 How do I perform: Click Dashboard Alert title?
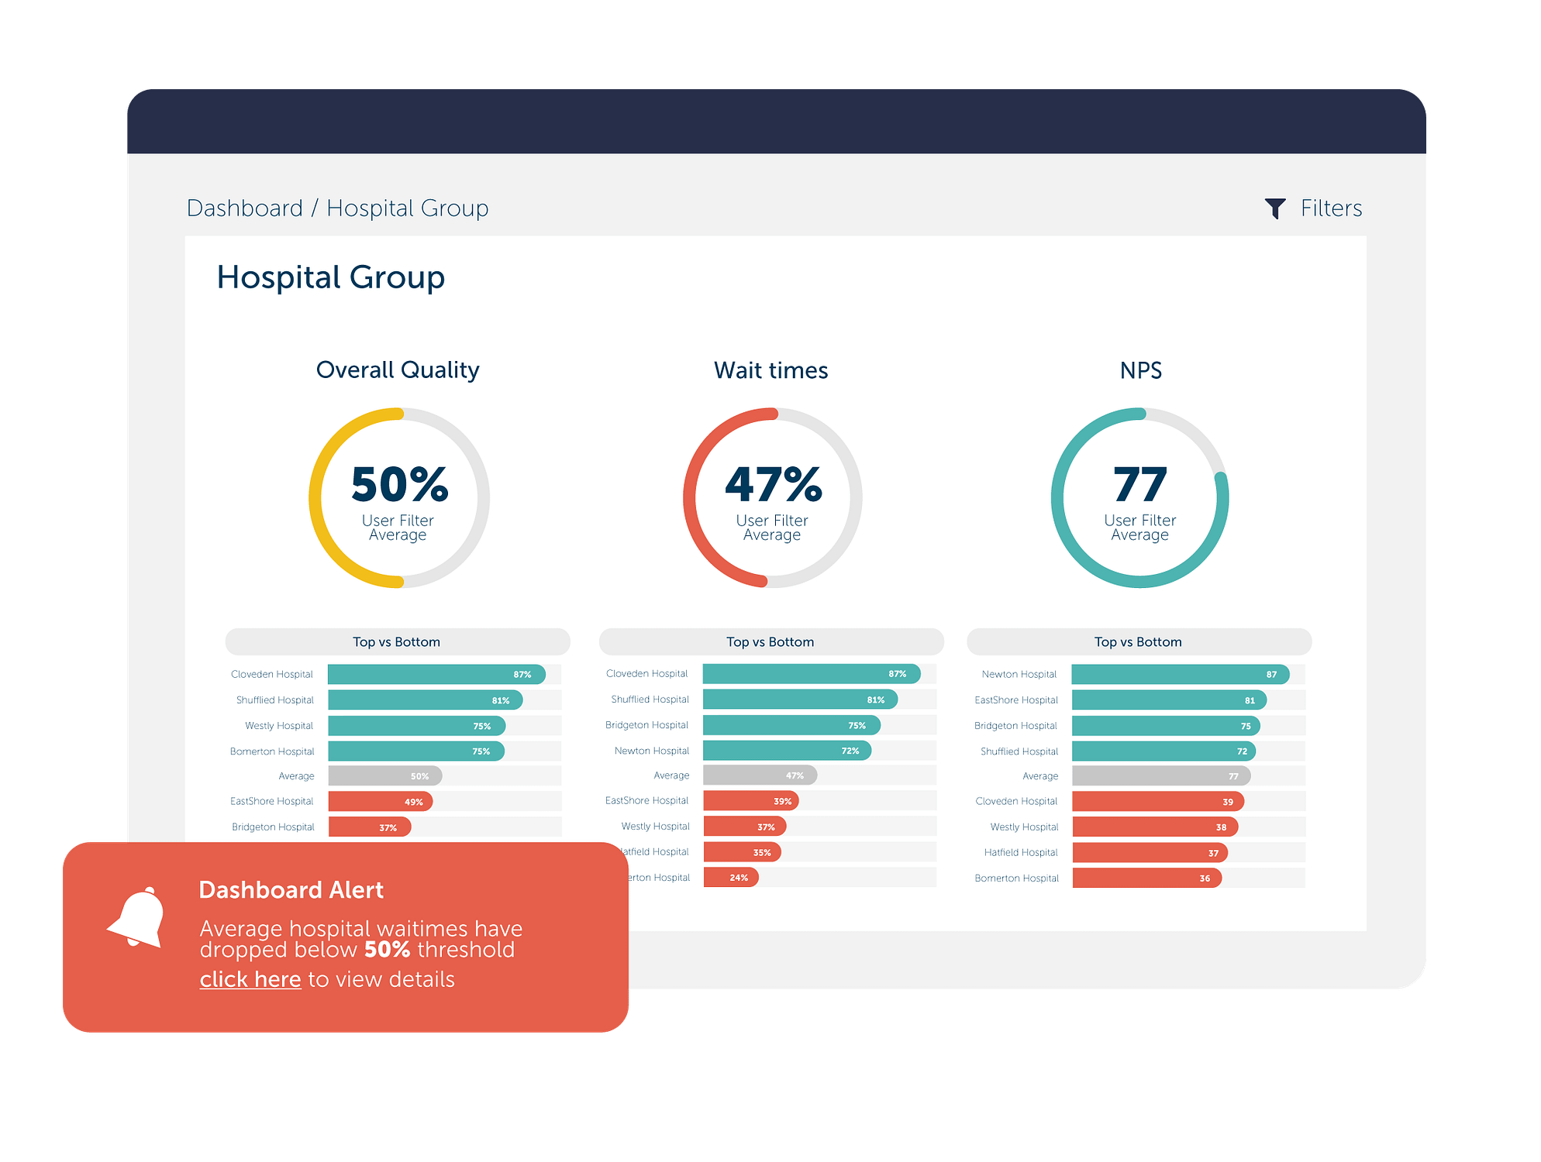[291, 889]
